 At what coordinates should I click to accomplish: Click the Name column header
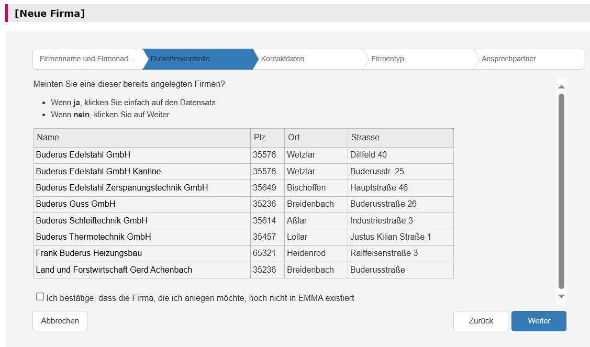(x=142, y=138)
